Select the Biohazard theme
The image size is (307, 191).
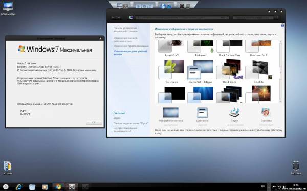pos(201,49)
